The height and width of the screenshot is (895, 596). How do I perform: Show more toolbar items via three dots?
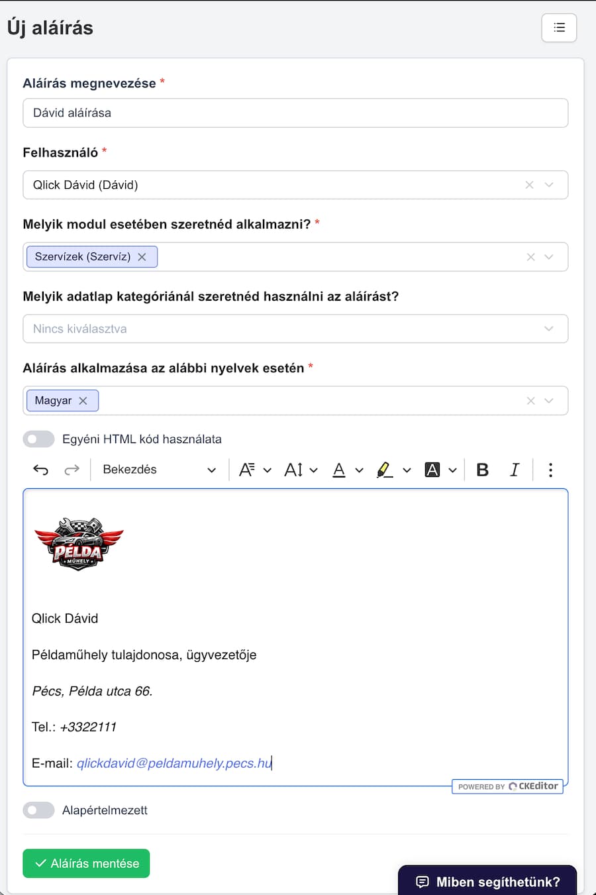click(x=550, y=470)
